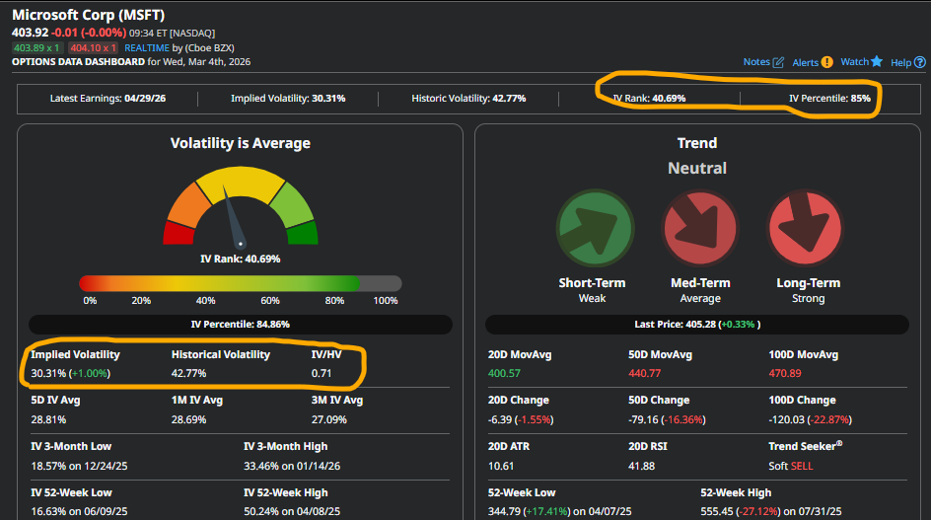Click 1M IV Avg value 28.69%

point(188,419)
